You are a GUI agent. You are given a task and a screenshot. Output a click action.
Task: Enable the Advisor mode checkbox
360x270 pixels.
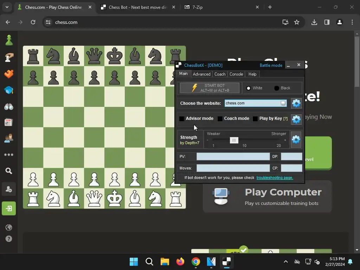[x=182, y=119]
